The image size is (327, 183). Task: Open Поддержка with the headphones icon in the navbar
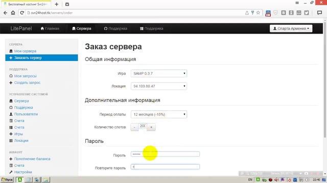(115, 28)
